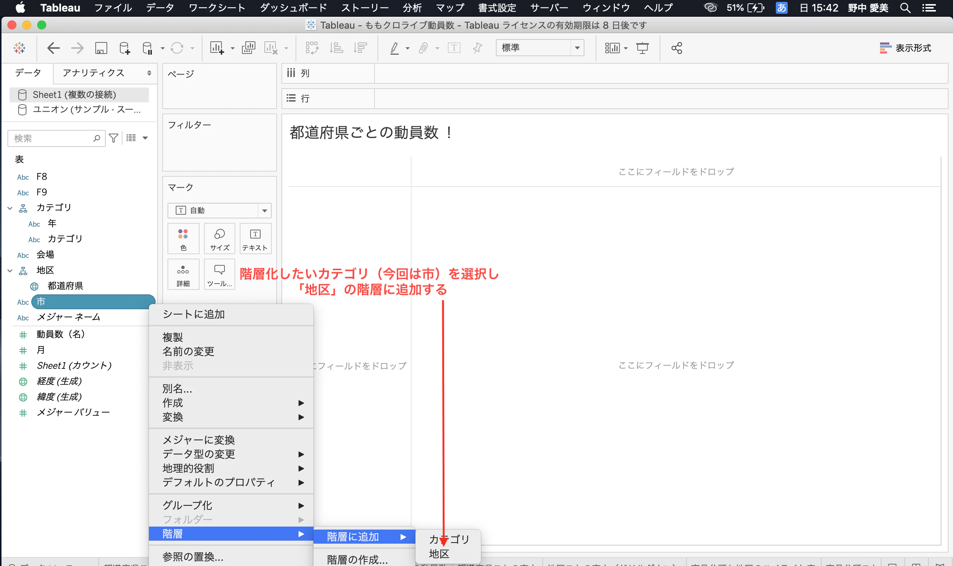The width and height of the screenshot is (953, 566).
Task: Click the add new data source icon
Action: coord(124,48)
